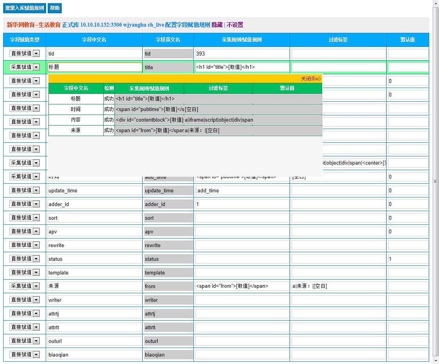
Task: Open type dropdown in biaoqian row
Action: click(x=25, y=355)
